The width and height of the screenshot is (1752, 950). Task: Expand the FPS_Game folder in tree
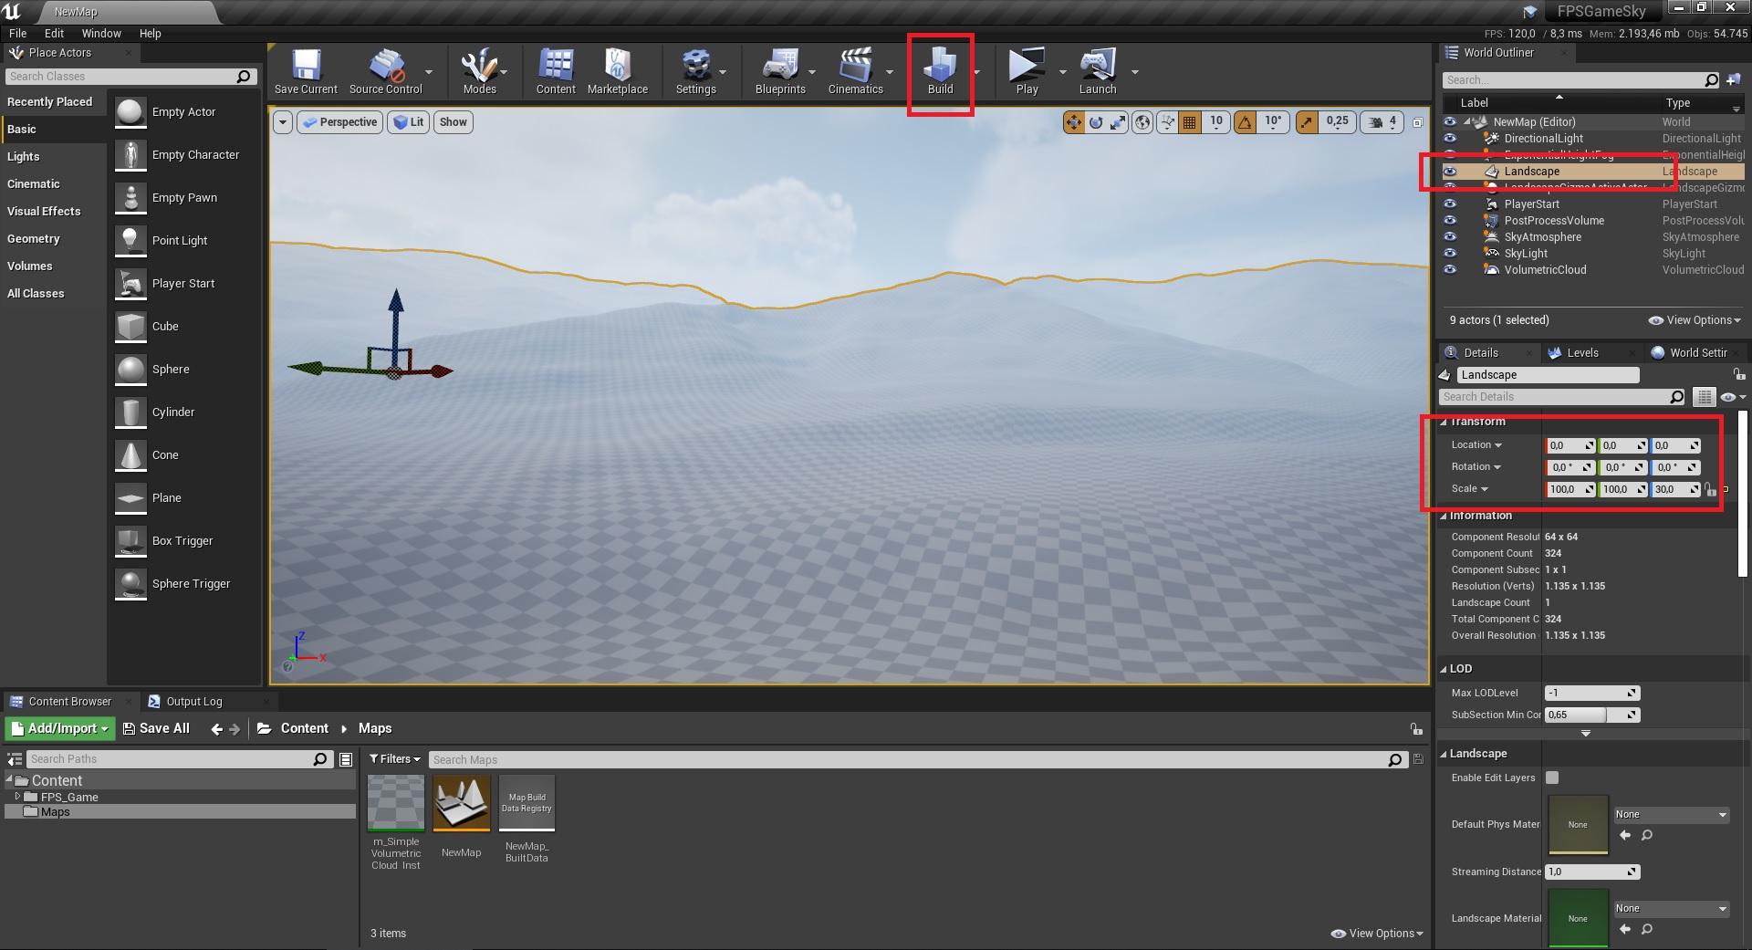pos(17,797)
